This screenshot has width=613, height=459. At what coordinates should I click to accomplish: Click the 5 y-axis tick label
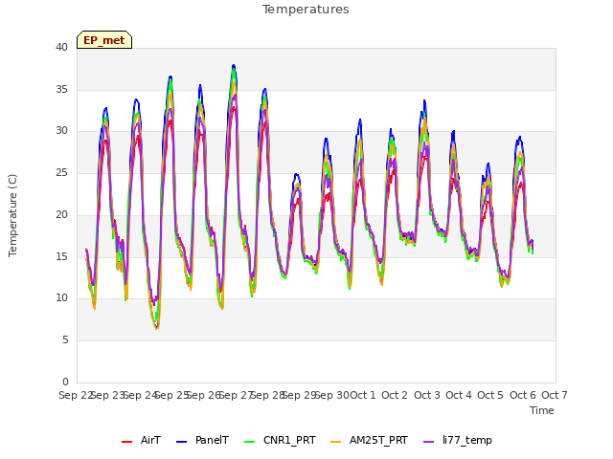(x=65, y=340)
